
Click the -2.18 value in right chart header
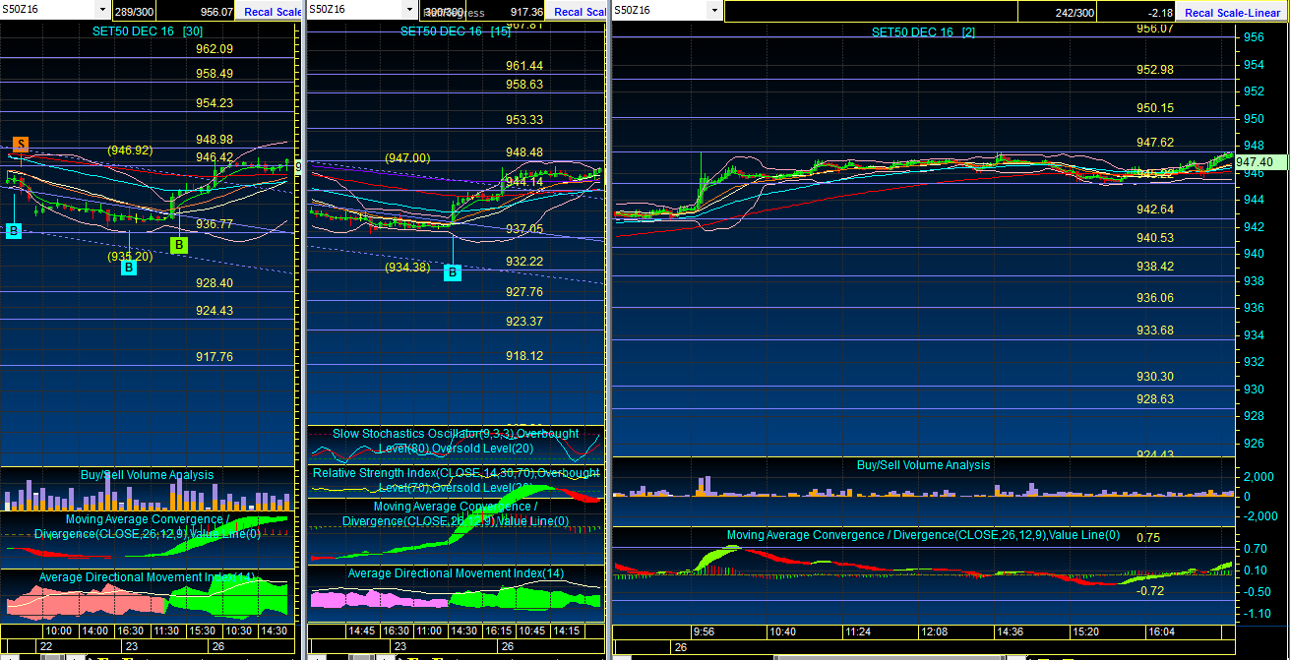click(1160, 12)
